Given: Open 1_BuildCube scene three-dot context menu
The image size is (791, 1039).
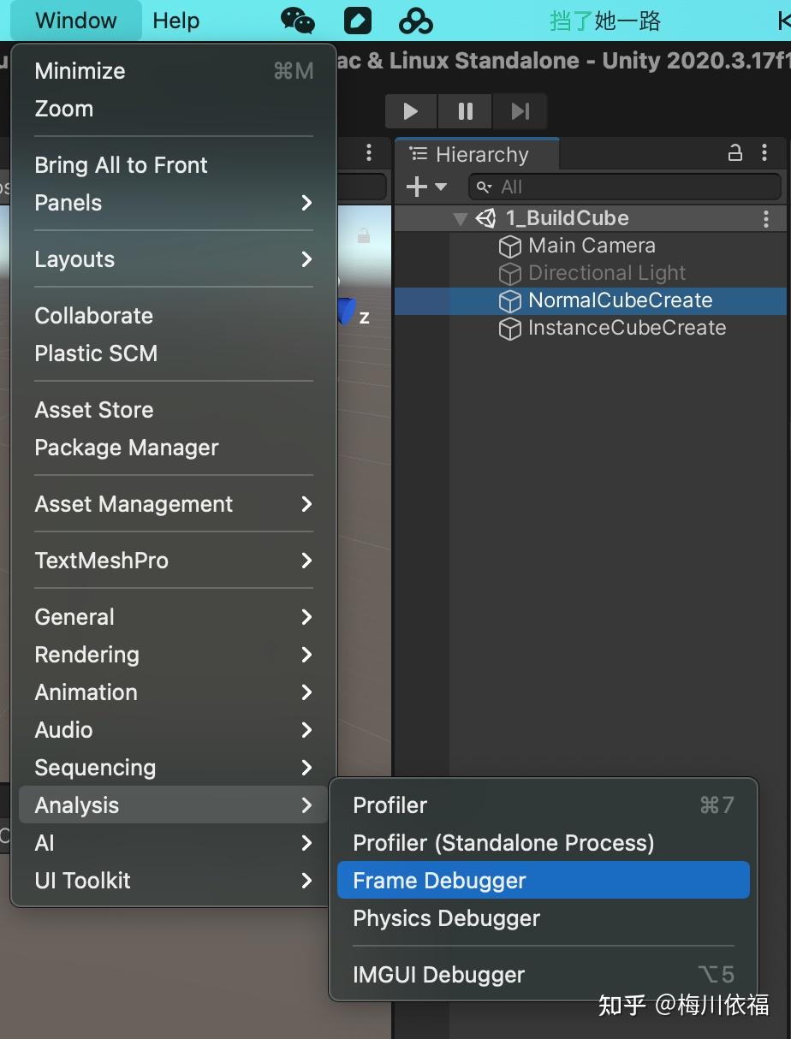Looking at the screenshot, I should [766, 218].
